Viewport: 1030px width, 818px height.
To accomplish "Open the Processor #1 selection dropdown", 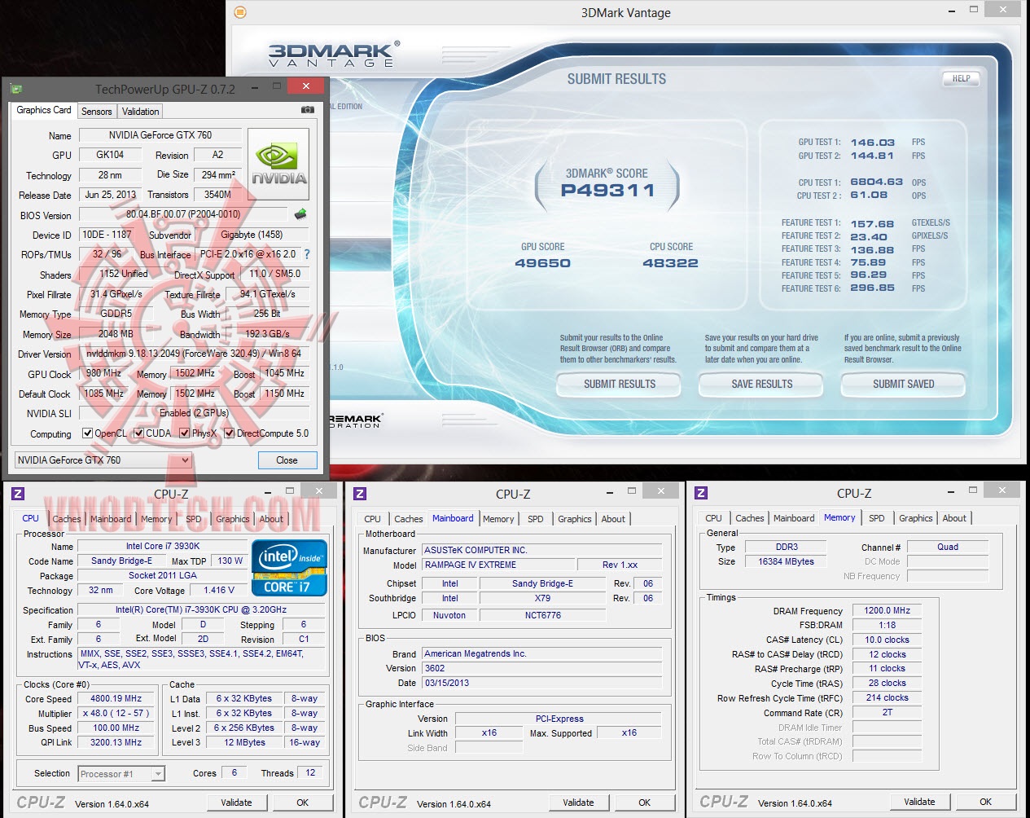I will pos(121,774).
